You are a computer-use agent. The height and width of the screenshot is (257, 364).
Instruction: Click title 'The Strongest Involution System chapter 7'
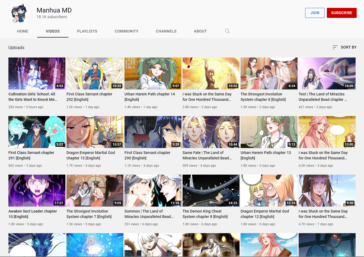pos(89,214)
